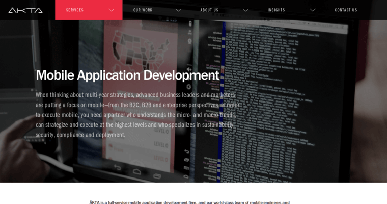Click the Mobile Application Development heading
This screenshot has width=387, height=204.
tap(127, 75)
